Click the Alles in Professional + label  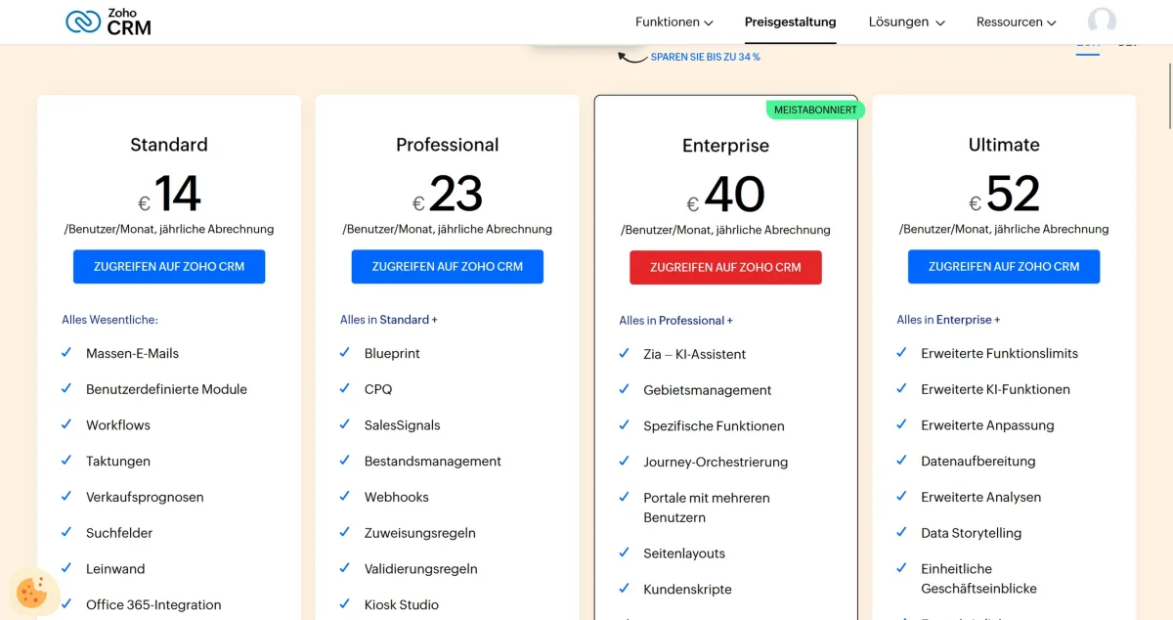675,321
